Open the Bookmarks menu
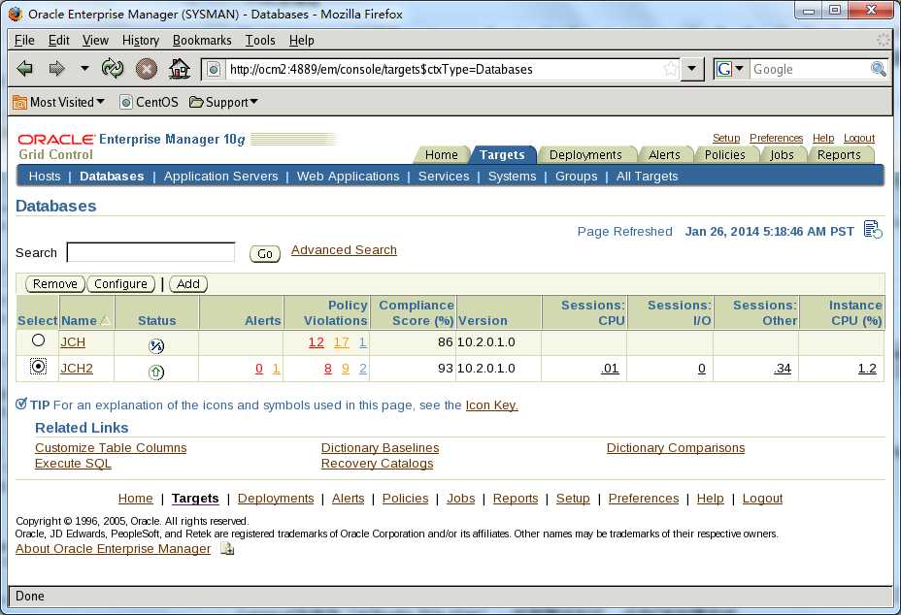Viewport: 901px width, 615px height. click(x=202, y=40)
